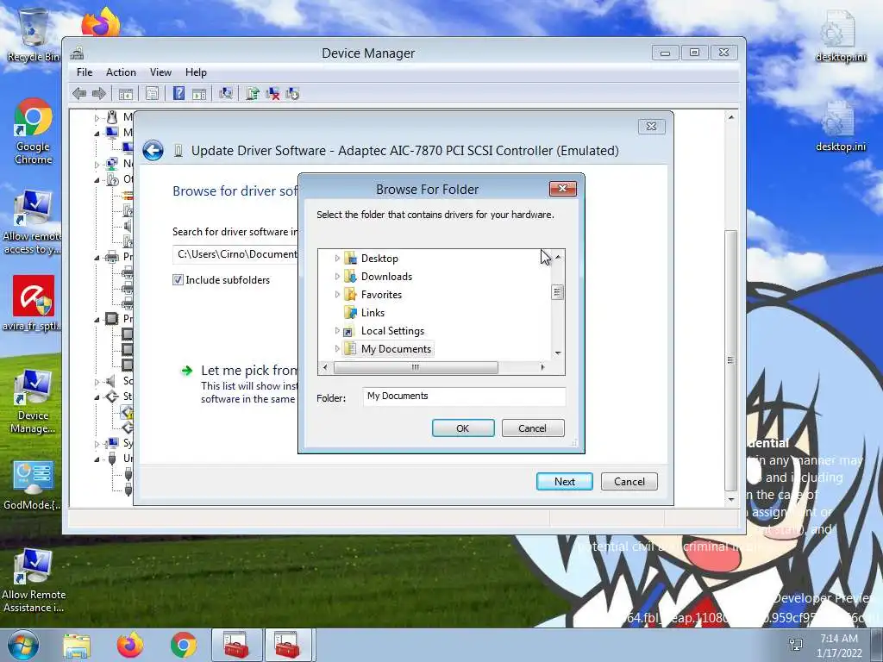This screenshot has width=883, height=662.
Task: Click the Let me pick from a list link
Action: [x=249, y=371]
